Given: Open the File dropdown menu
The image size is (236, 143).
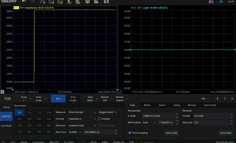Looking at the screenshot, I should (205, 99).
